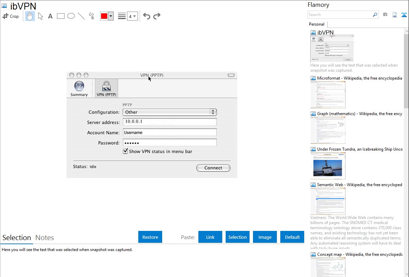Viewport: 409px width, 277px height.
Task: Choose the text annotation tool
Action: coord(50,16)
